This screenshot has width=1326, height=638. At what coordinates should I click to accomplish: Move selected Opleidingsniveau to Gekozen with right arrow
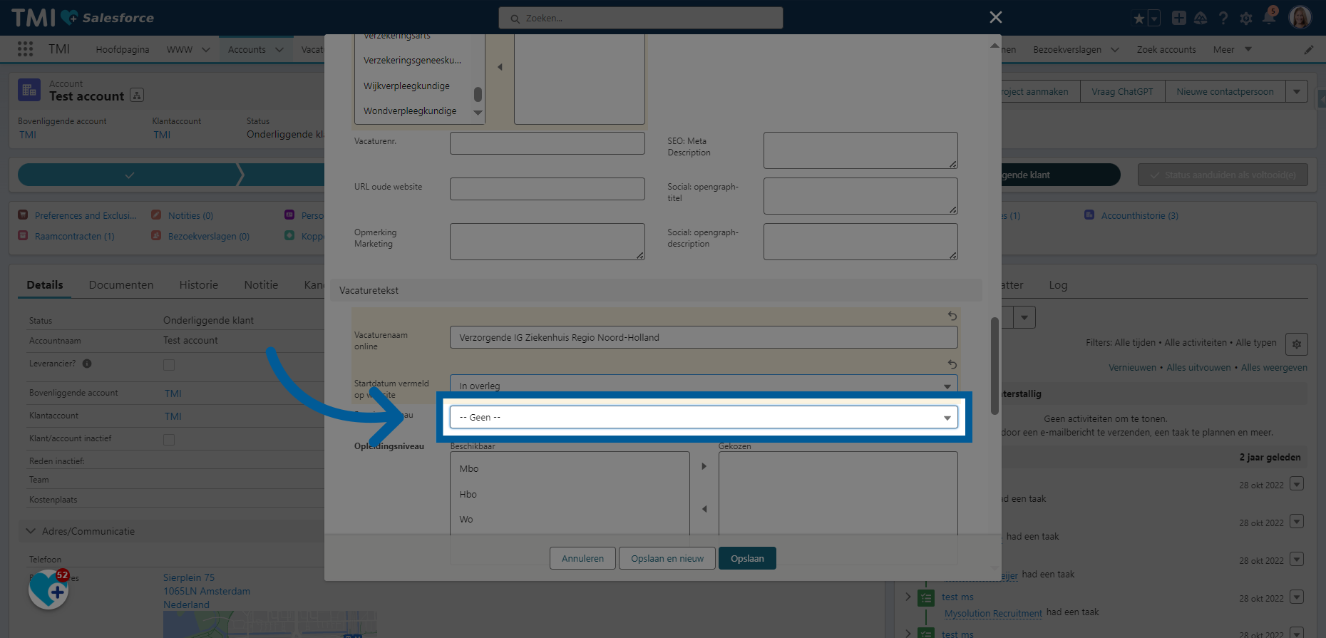coord(704,466)
